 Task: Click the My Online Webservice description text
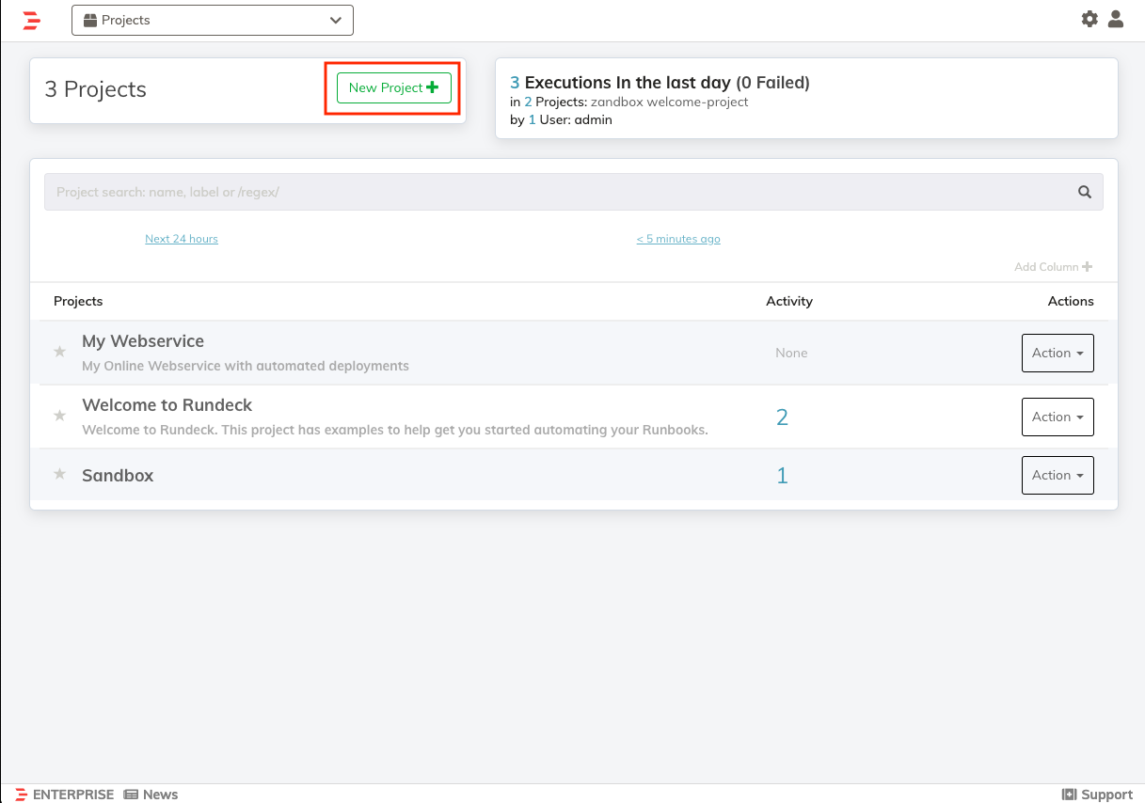[x=246, y=366]
